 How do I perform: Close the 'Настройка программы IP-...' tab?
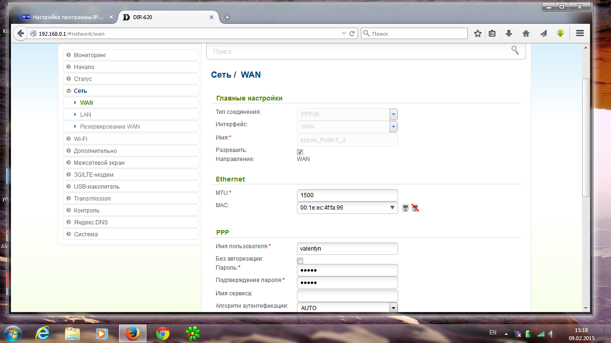(111, 17)
